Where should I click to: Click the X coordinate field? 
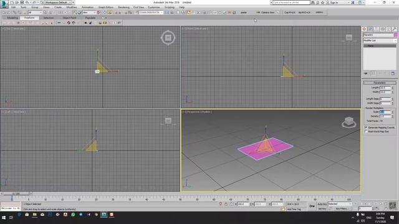243,204
